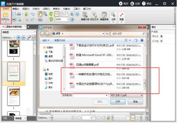Go to last page arrow
Viewport: 177px width, 123px height.
(103, 118)
